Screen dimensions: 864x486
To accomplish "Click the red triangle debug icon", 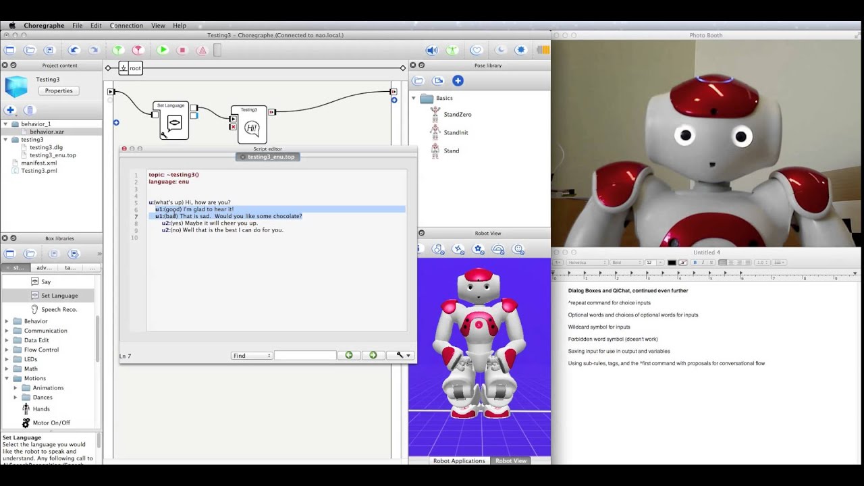I will [202, 50].
